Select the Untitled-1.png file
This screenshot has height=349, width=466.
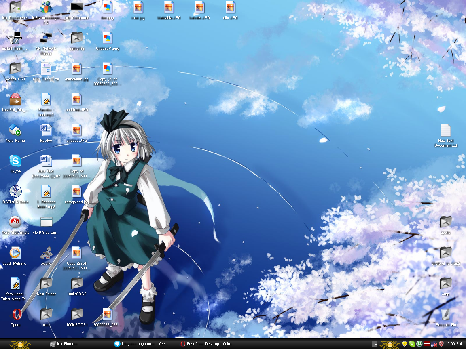pos(107,41)
